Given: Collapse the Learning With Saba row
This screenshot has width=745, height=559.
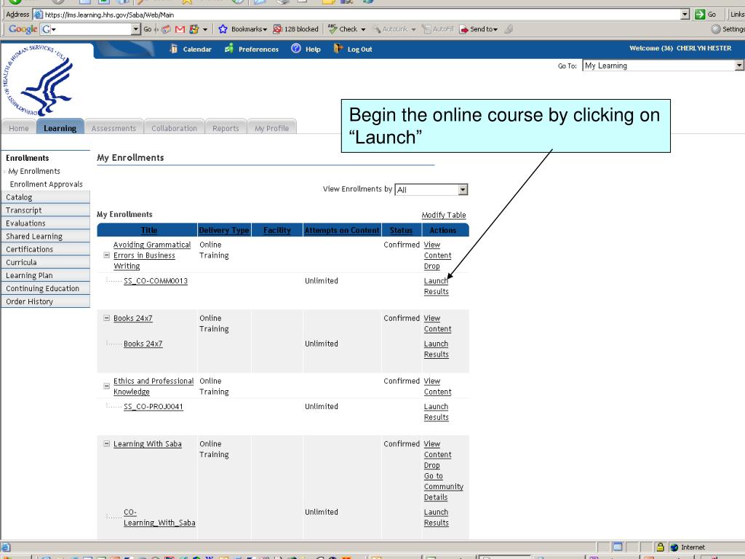Looking at the screenshot, I should [107, 444].
